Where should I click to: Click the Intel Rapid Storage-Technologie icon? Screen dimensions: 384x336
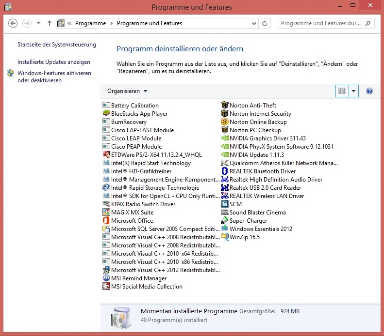pyautogui.click(x=106, y=187)
